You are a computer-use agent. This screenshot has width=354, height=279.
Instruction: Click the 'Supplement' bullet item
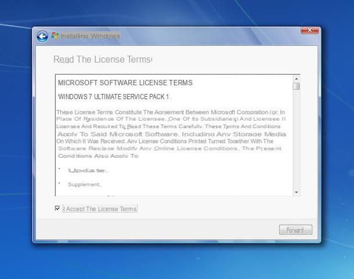point(84,184)
